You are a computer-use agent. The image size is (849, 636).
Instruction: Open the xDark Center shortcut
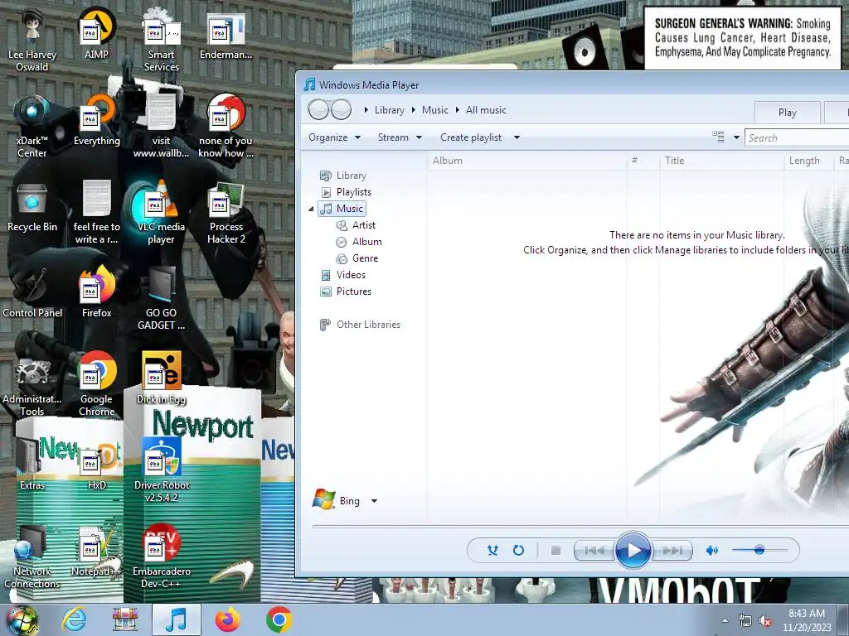click(32, 126)
